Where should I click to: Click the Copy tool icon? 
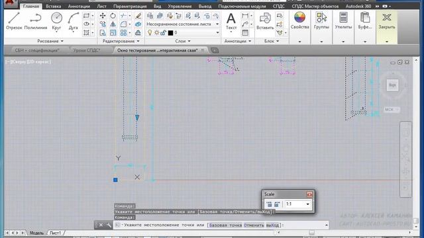click(103, 24)
